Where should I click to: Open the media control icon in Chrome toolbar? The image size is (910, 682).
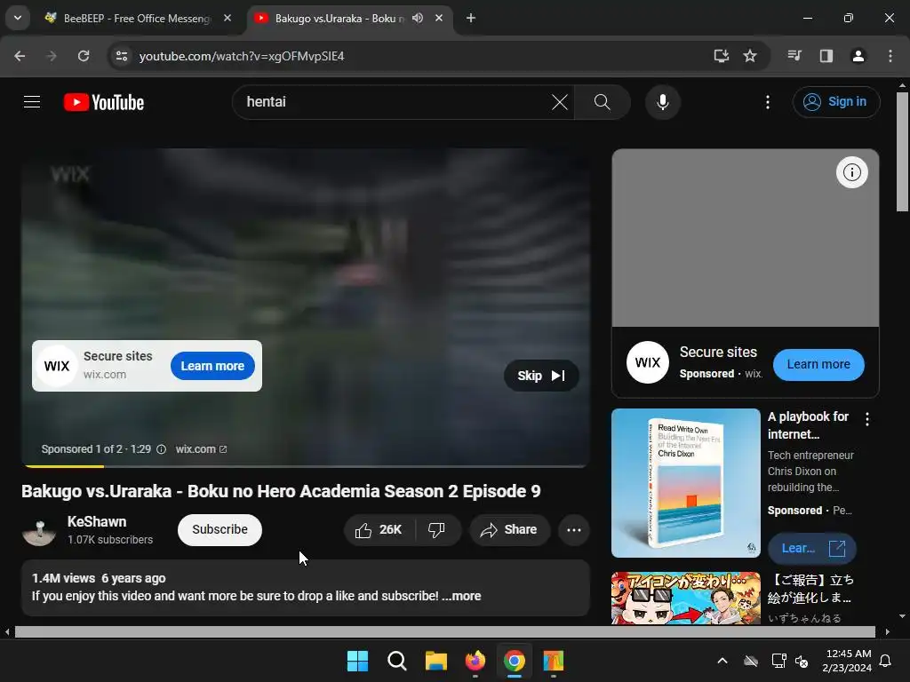click(794, 56)
